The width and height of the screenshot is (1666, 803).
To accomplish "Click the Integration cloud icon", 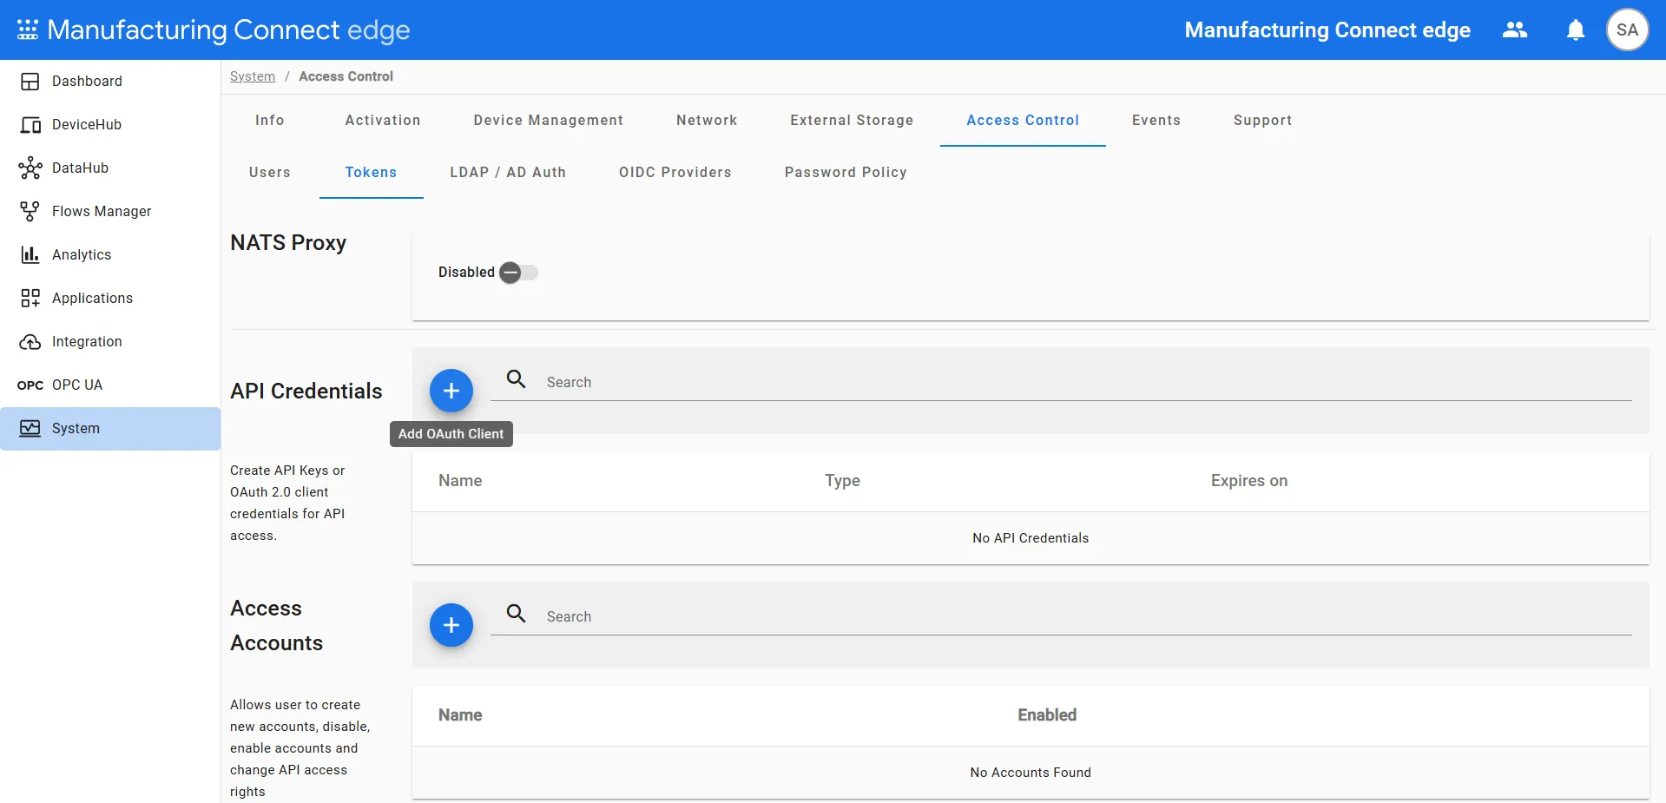I will tap(30, 342).
